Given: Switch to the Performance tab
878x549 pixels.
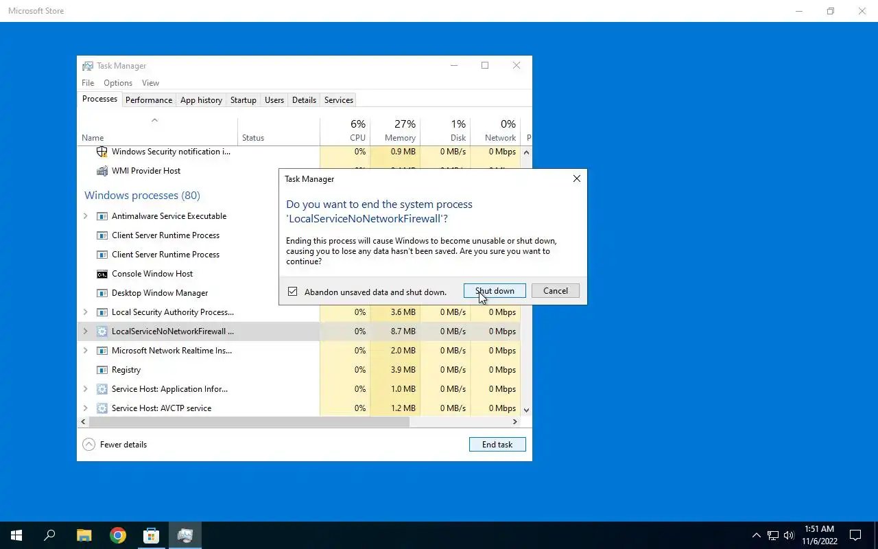Looking at the screenshot, I should 149,100.
